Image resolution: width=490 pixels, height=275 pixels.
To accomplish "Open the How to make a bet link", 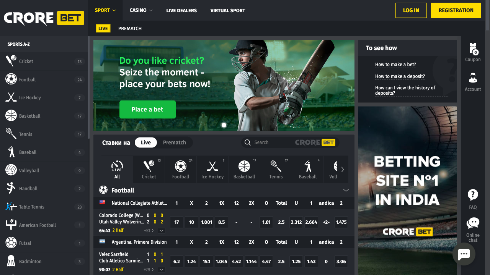I will [x=395, y=65].
